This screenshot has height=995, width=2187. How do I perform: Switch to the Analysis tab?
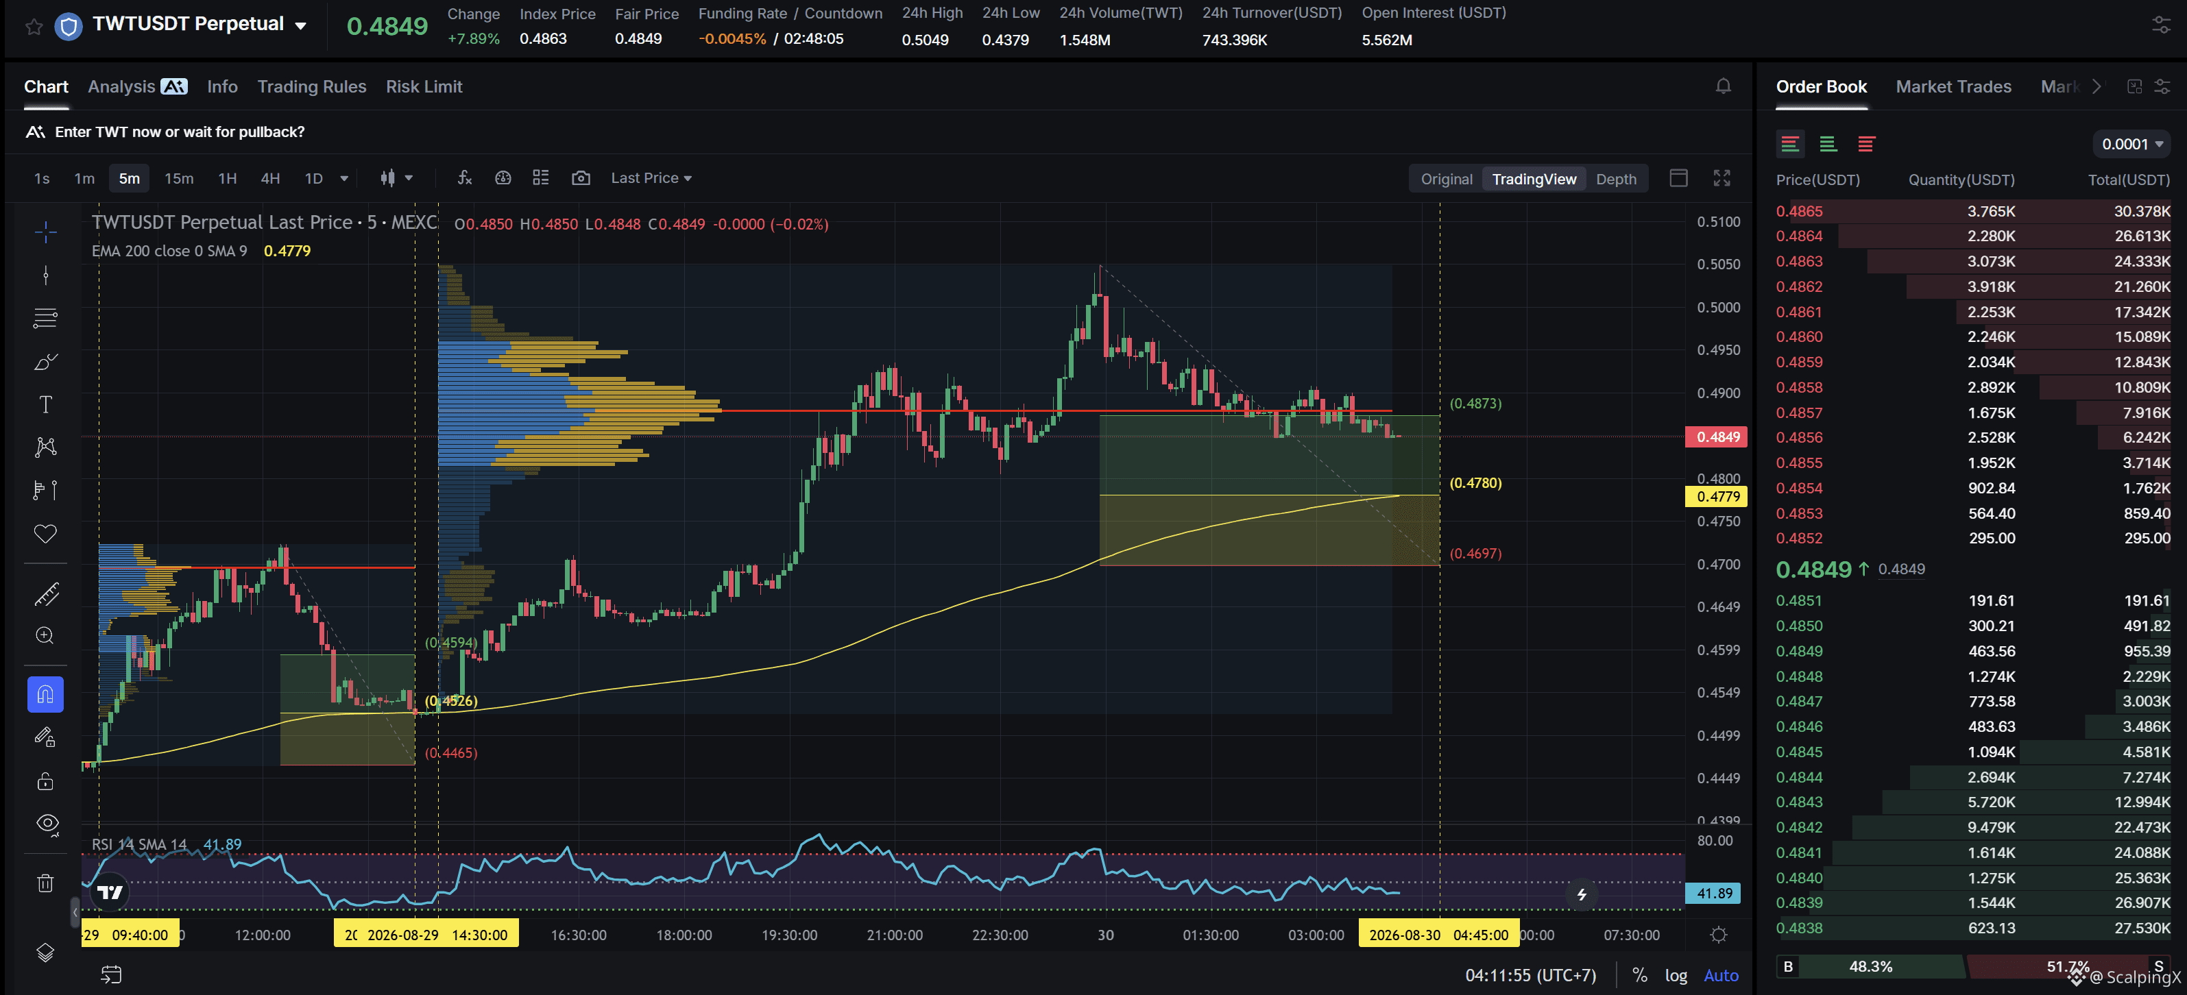tap(136, 86)
